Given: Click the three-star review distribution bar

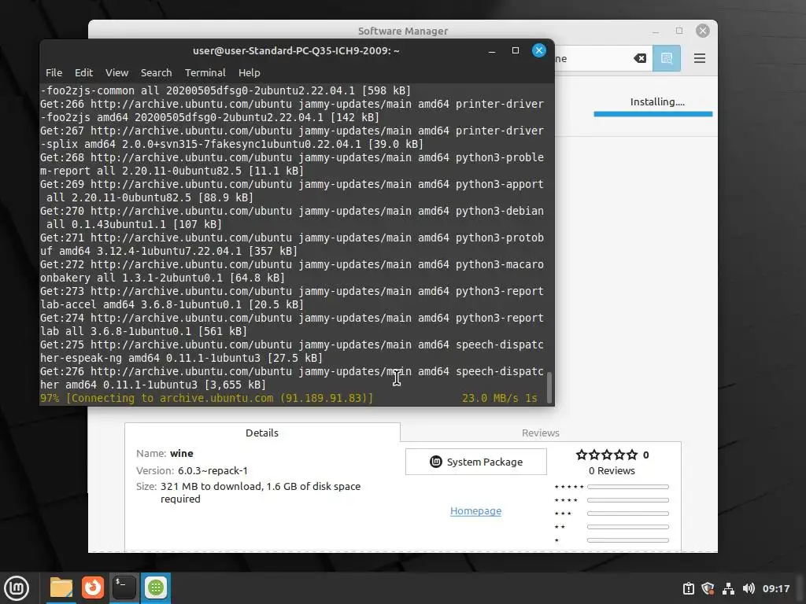Looking at the screenshot, I should pyautogui.click(x=627, y=514).
